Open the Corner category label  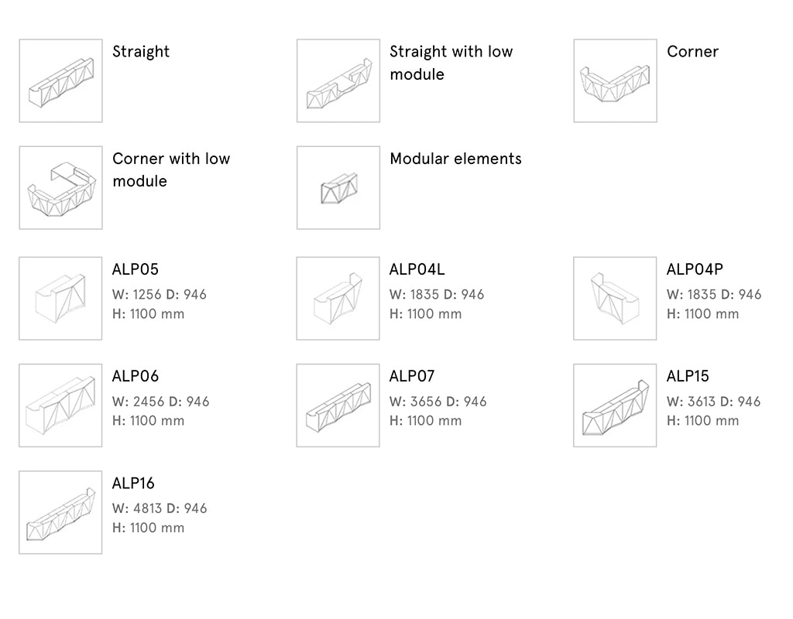[x=692, y=52]
